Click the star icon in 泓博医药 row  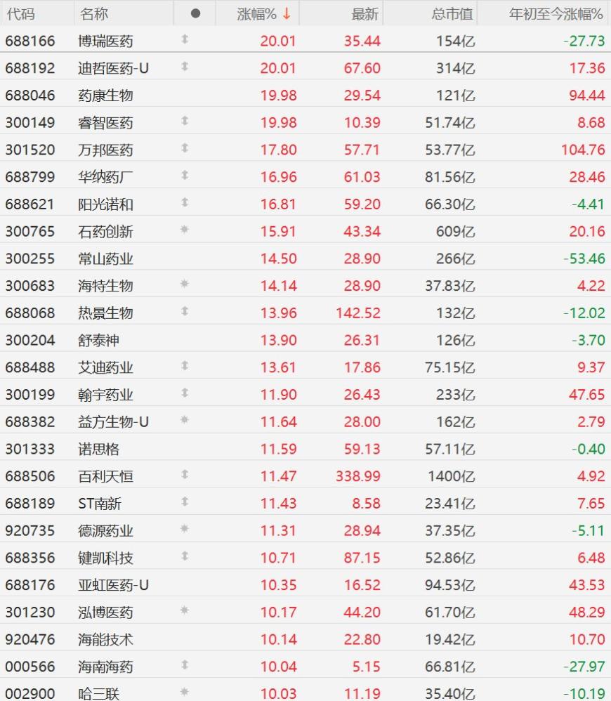184,610
